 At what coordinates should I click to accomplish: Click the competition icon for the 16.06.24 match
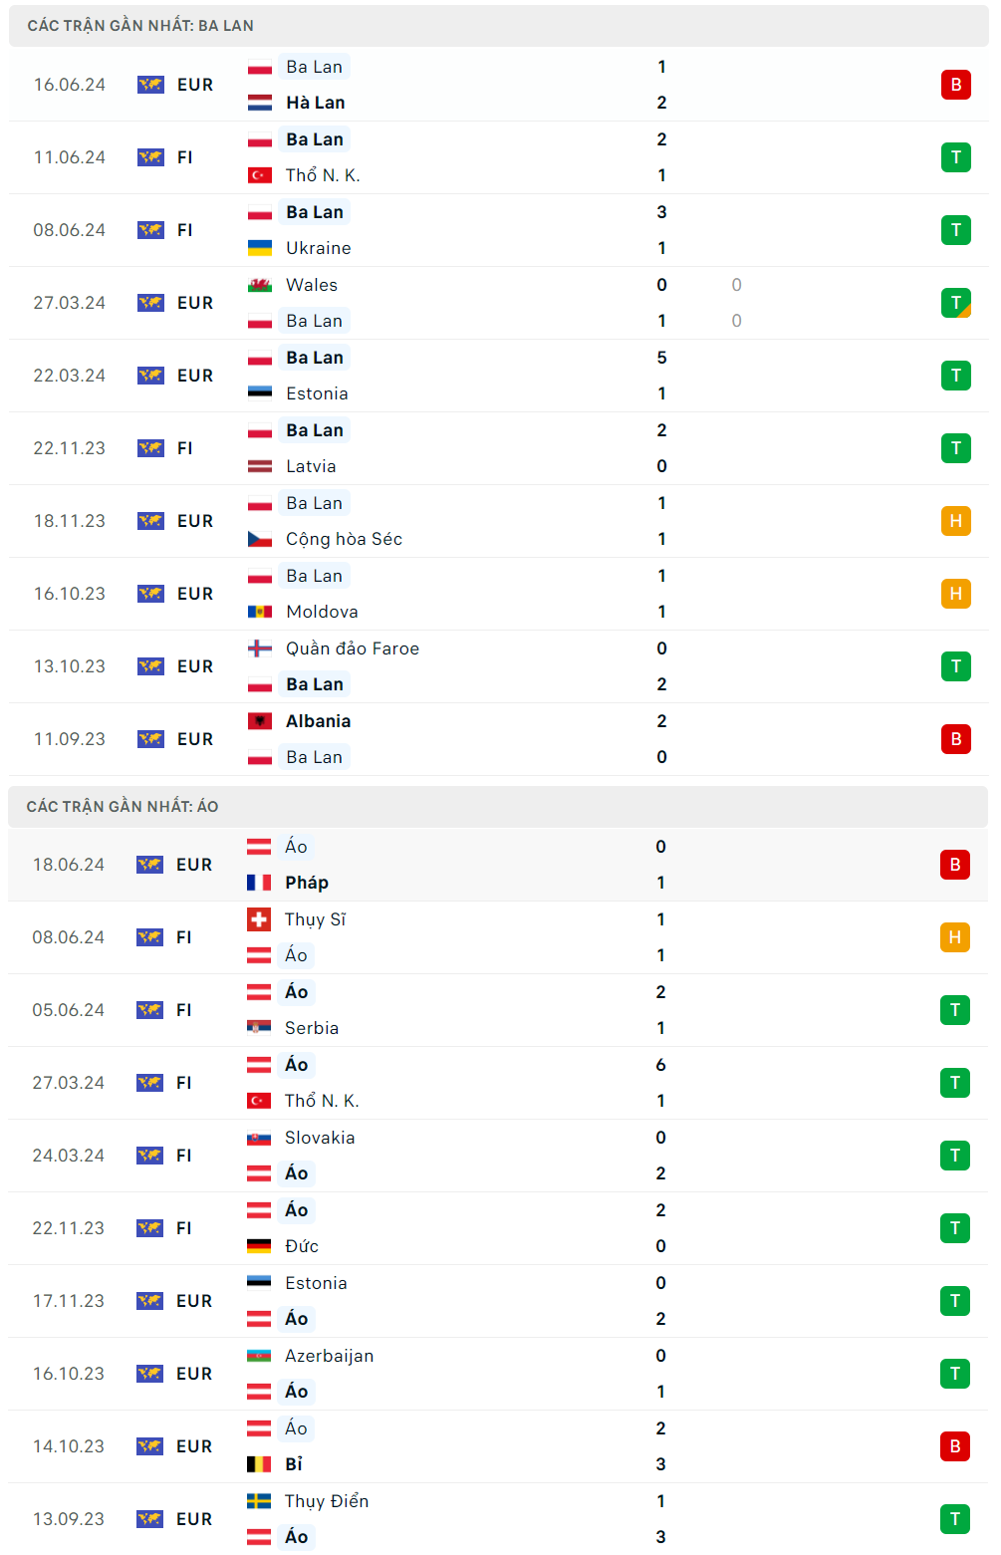(x=150, y=85)
